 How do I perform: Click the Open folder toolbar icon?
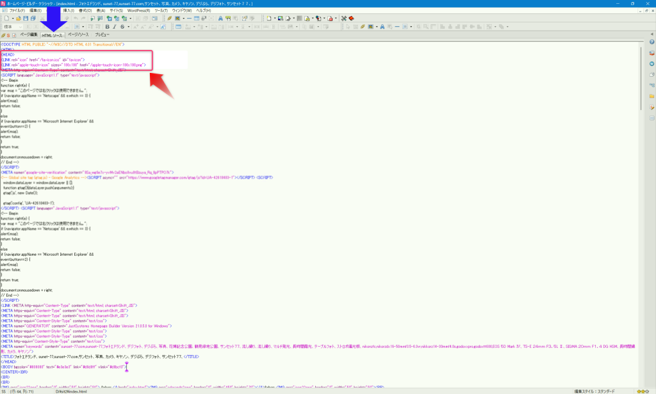[x=19, y=19]
